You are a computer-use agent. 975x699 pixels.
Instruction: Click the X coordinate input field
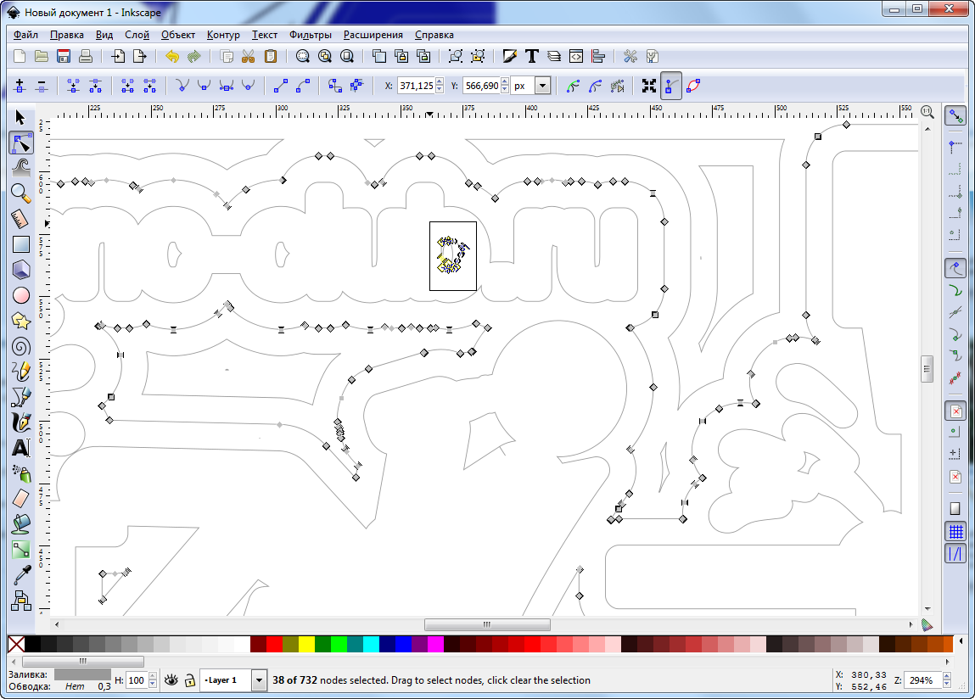416,86
